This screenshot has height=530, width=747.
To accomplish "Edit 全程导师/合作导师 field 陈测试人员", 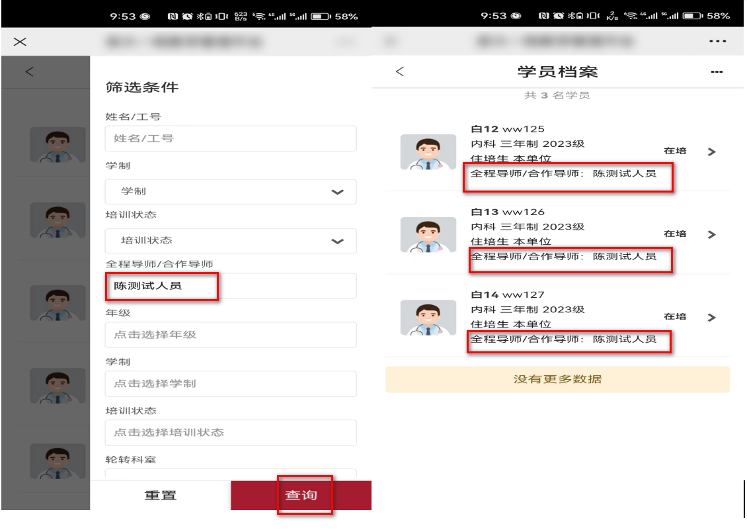I will (x=231, y=286).
